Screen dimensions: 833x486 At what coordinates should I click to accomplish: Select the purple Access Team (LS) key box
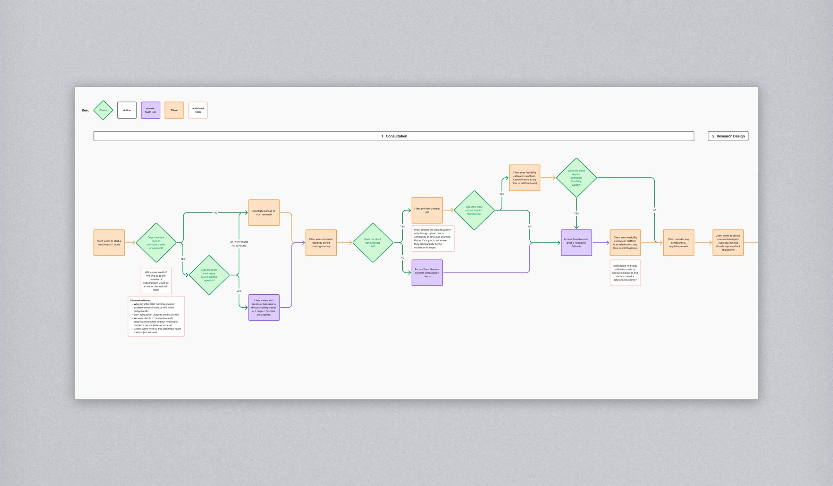pyautogui.click(x=151, y=110)
